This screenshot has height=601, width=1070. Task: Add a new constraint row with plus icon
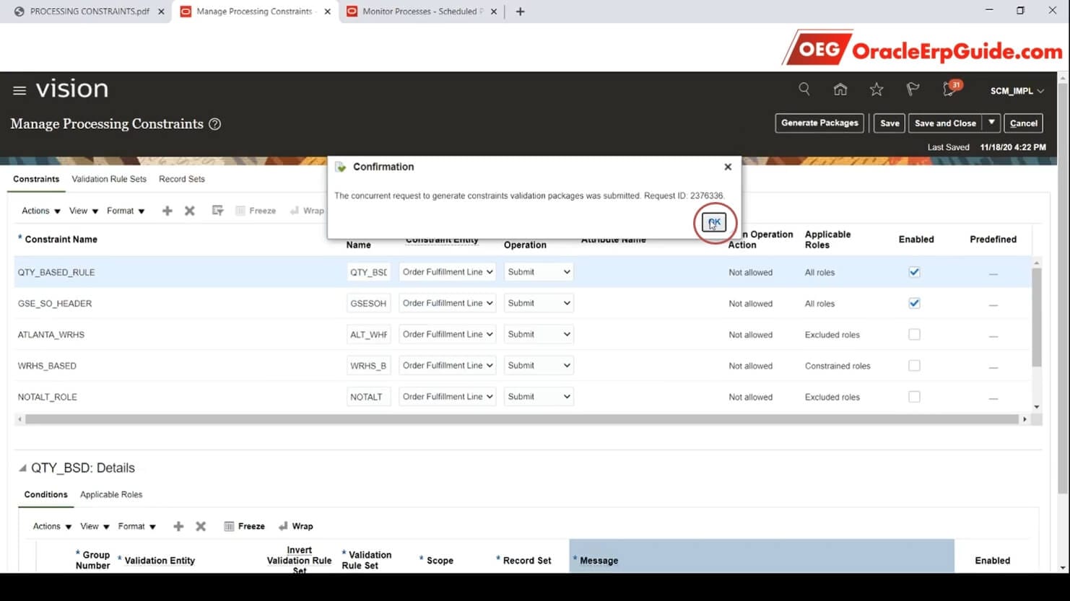tap(167, 211)
